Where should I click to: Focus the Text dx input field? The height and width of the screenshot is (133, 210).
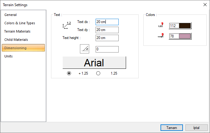pos(107,22)
